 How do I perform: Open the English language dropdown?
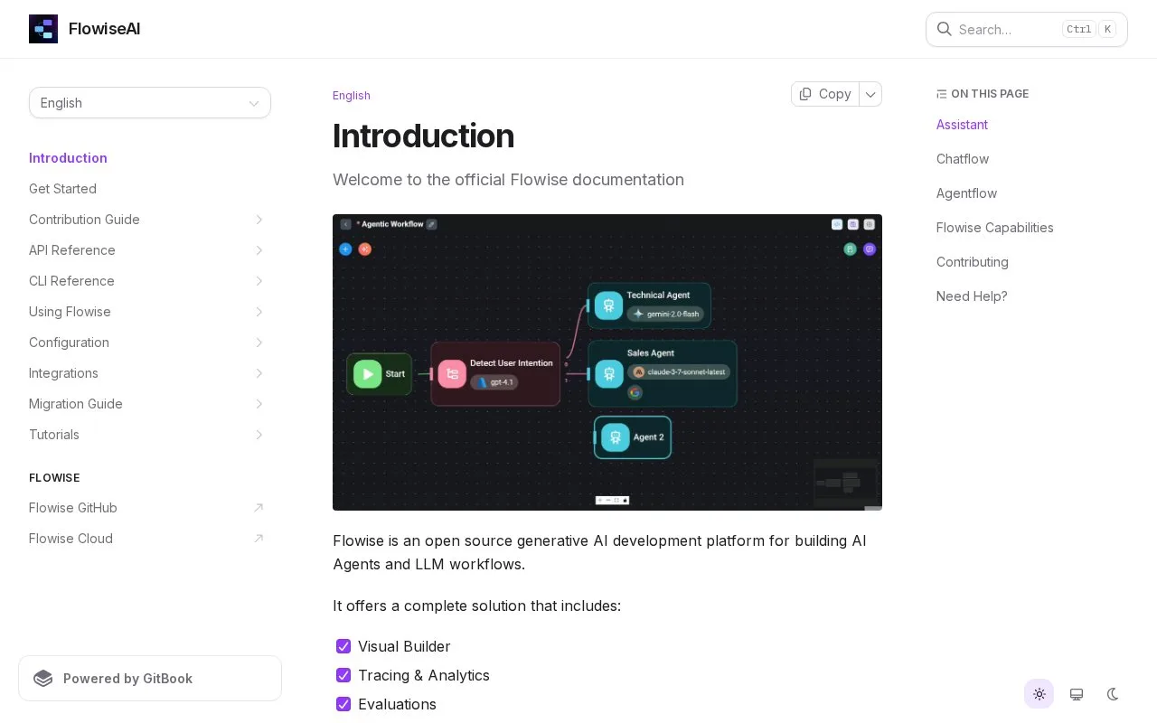point(150,103)
